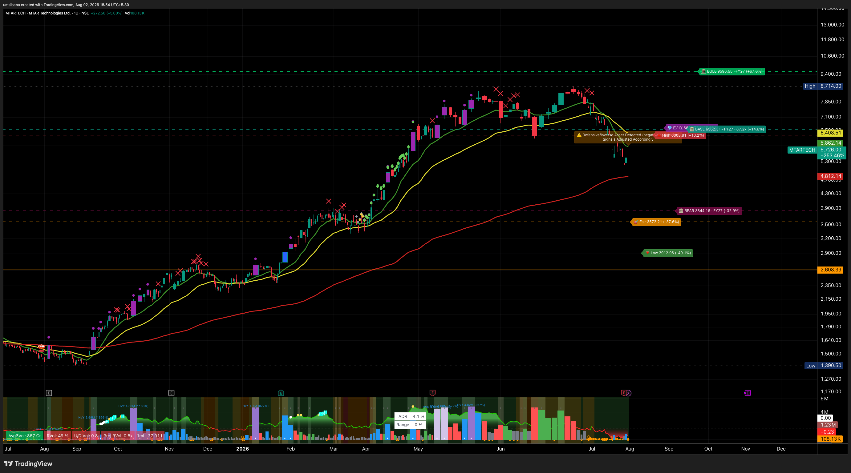Click the HVY 2.99M (1696%) volume label
Image resolution: width=851 pixels, height=473 pixels.
[93, 418]
